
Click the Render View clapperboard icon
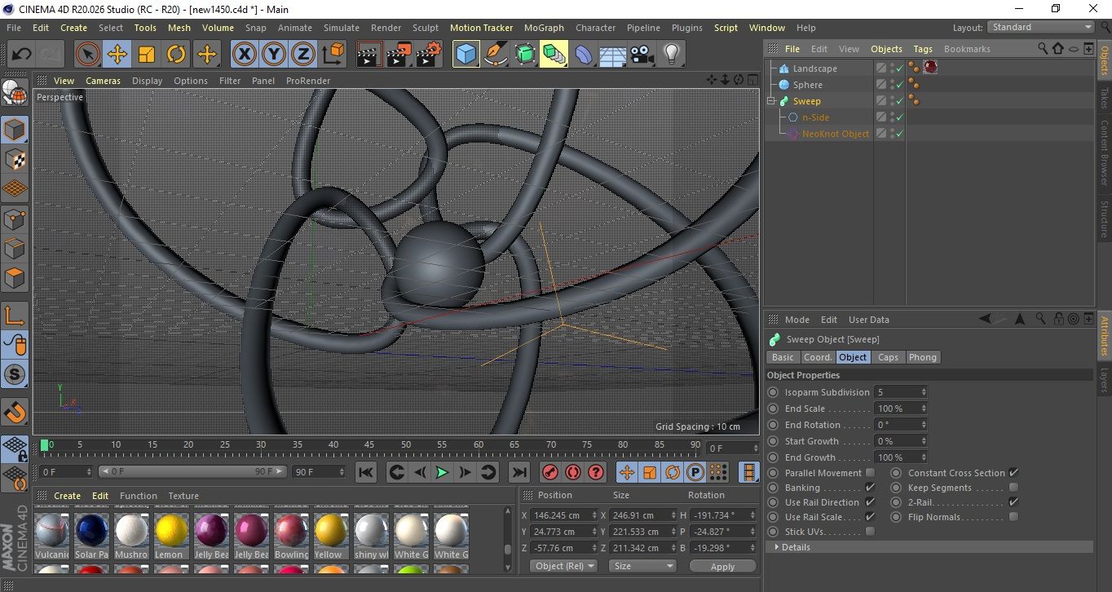[369, 55]
